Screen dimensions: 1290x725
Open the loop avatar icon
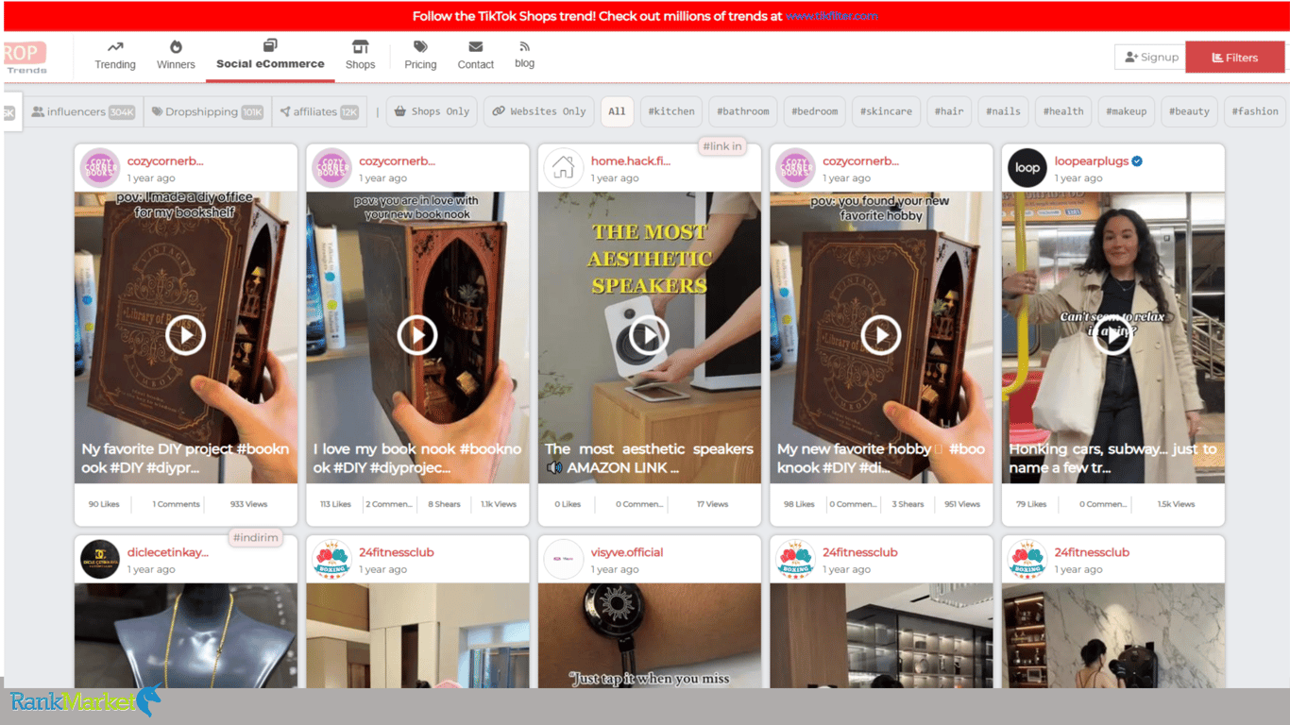tap(1027, 168)
